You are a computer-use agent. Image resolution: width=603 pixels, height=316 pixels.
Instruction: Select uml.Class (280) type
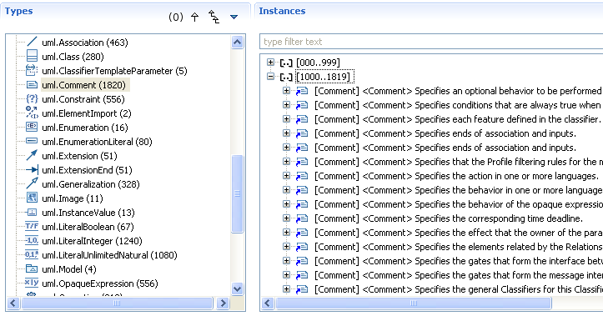click(x=73, y=57)
